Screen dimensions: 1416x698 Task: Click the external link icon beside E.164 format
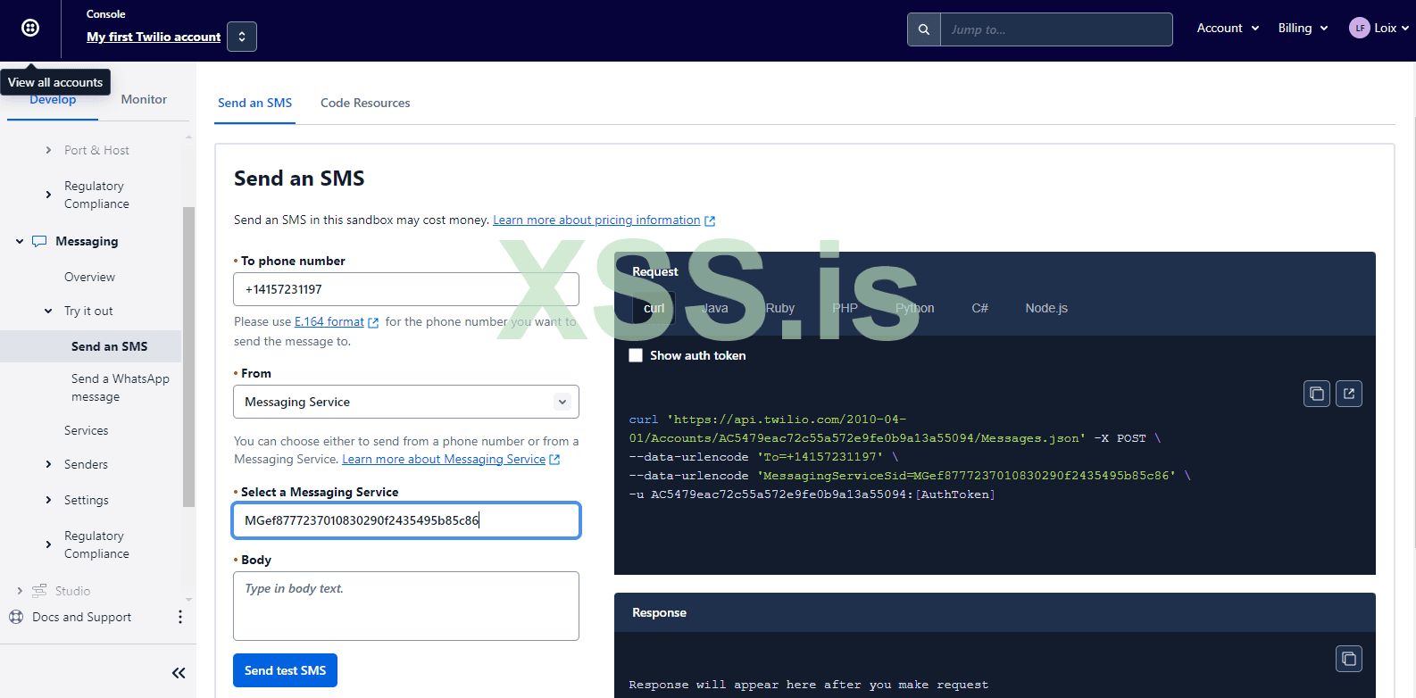[x=373, y=323]
